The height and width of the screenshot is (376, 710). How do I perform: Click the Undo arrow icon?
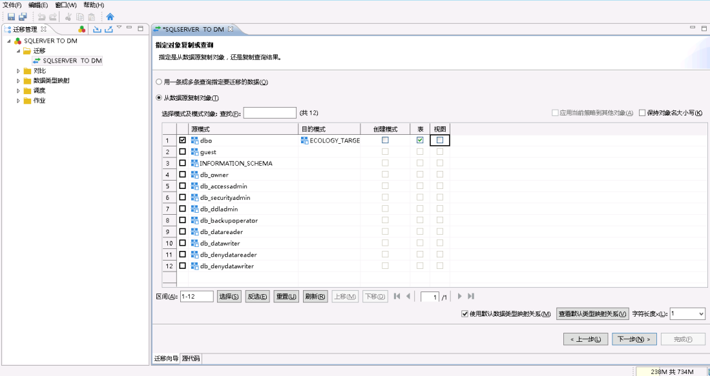tap(41, 17)
